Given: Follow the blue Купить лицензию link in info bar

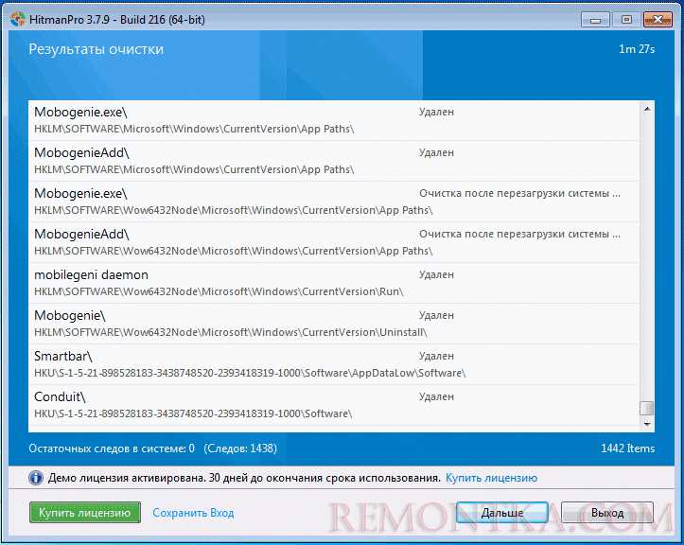Looking at the screenshot, I should point(491,478).
